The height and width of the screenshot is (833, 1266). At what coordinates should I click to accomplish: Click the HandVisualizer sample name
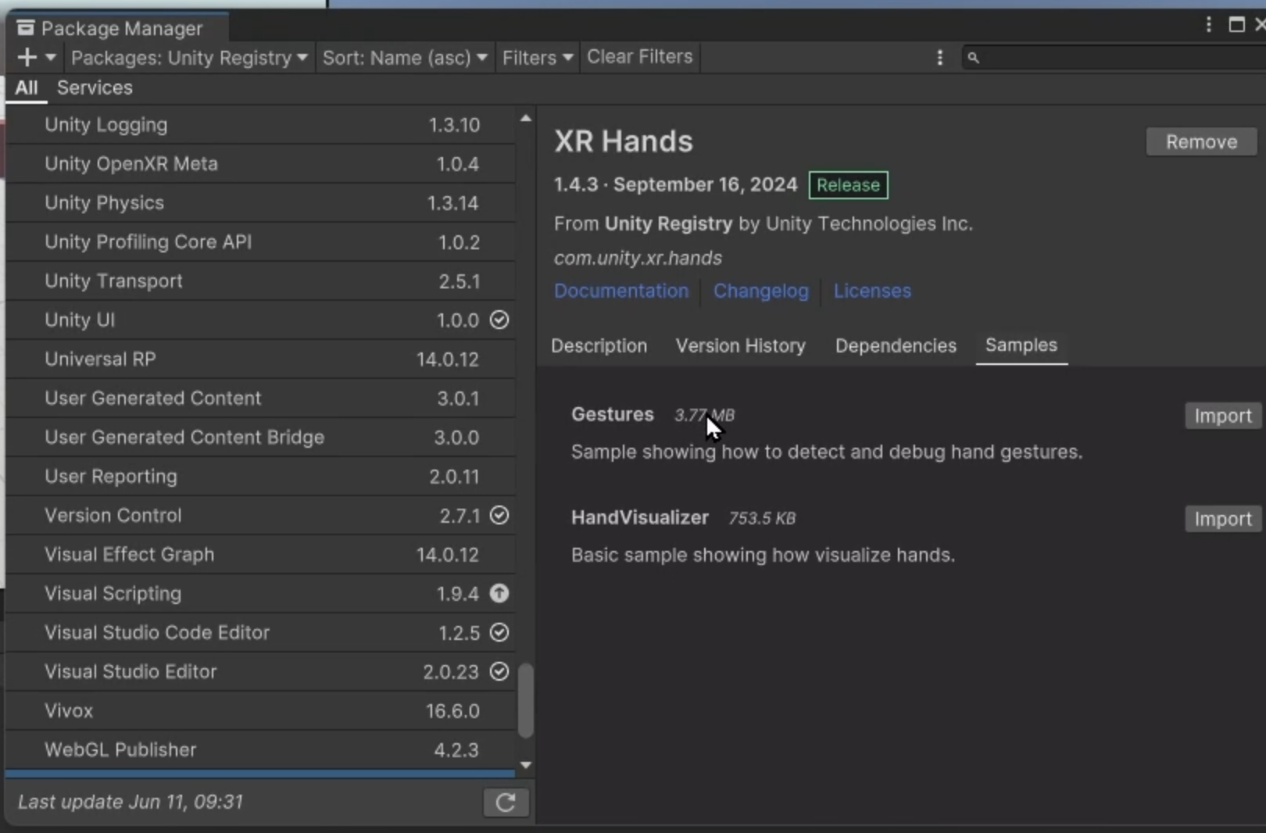pos(640,517)
